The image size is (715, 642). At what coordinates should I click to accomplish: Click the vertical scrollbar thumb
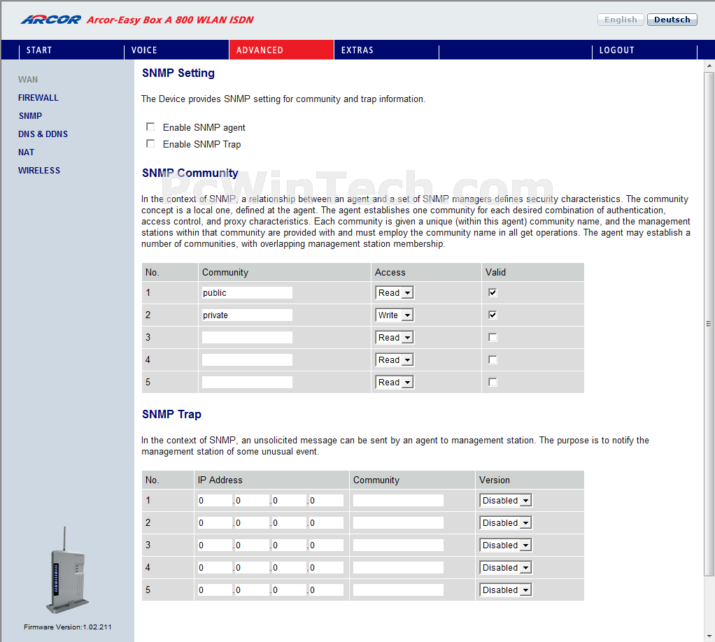pos(709,324)
